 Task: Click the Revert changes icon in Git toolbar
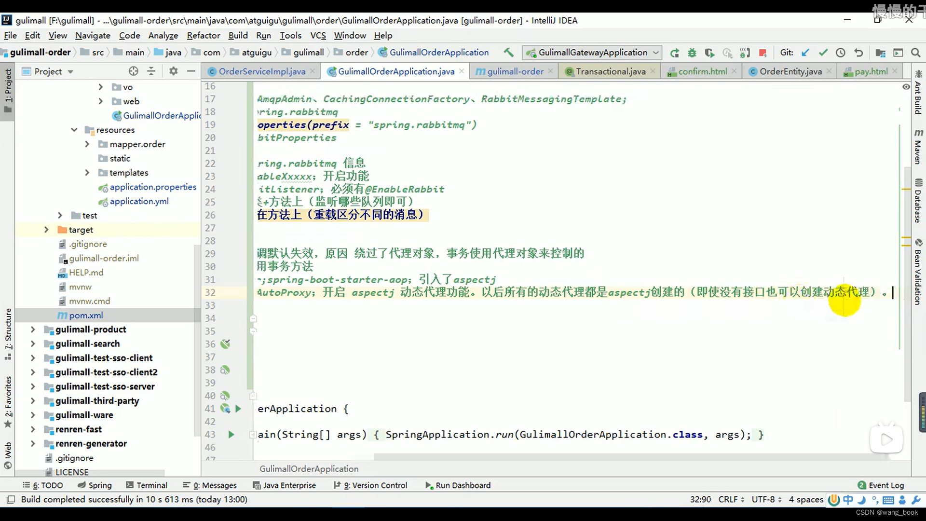click(x=858, y=52)
